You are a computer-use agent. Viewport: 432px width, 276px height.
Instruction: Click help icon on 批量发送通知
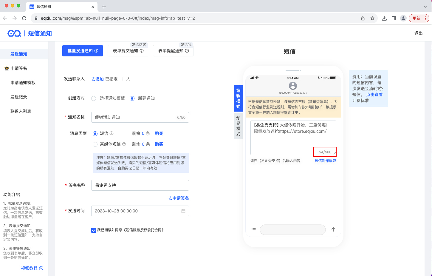click(96, 51)
